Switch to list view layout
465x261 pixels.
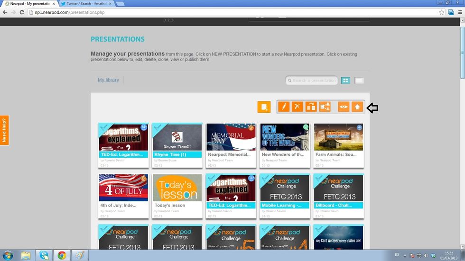(359, 80)
